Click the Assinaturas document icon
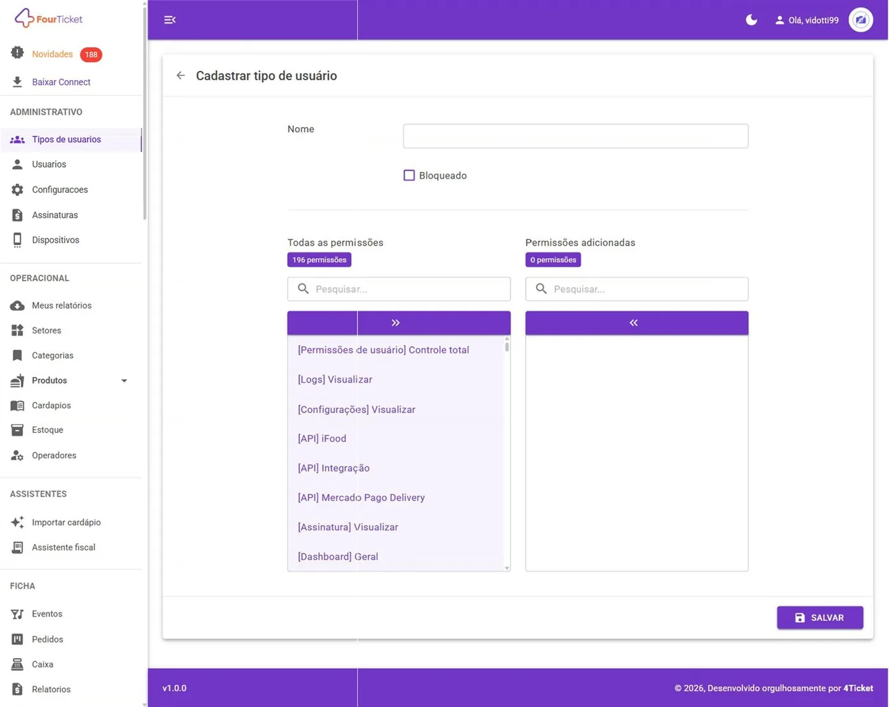This screenshot has width=889, height=707. point(17,215)
